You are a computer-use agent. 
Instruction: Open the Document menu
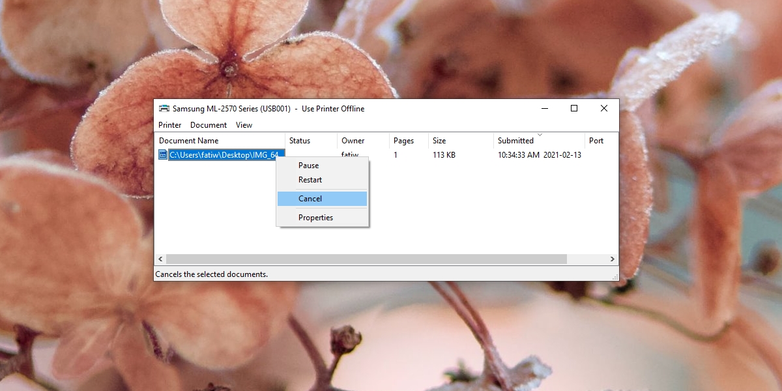(x=209, y=125)
